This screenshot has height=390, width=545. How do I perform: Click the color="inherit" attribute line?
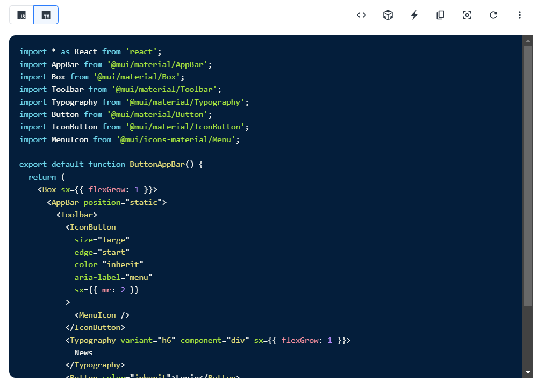(109, 265)
